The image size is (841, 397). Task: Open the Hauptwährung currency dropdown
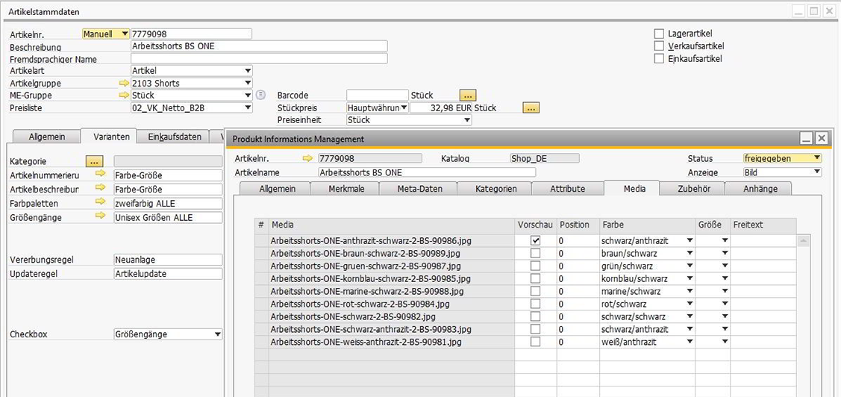point(404,108)
